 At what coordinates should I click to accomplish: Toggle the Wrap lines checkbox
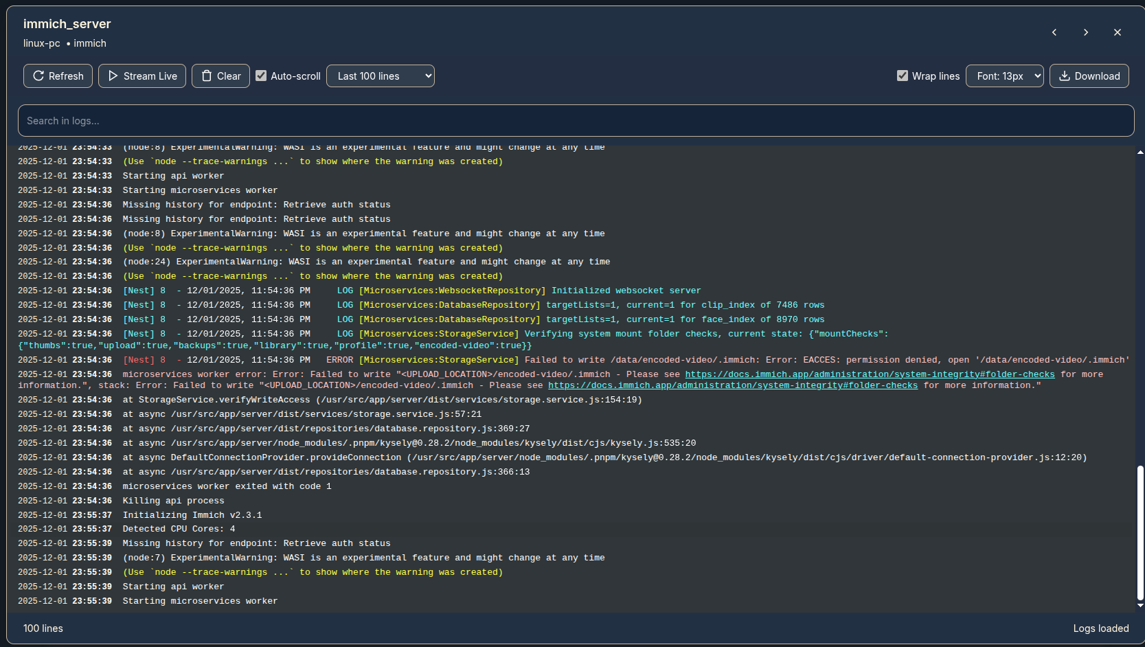(x=902, y=76)
